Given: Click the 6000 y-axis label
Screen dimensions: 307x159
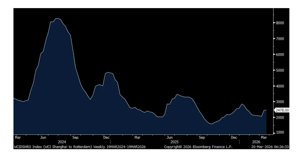Looking at the screenshot, I should [x=280, y=55].
